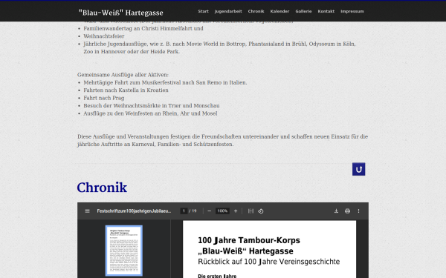Click the "Blau-Weiß" Hartegasse site title
The width and height of the screenshot is (446, 278).
click(x=120, y=13)
